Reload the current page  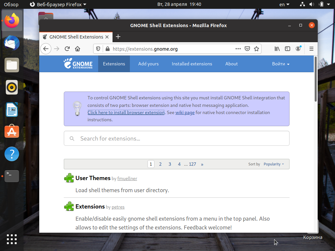pos(67,49)
